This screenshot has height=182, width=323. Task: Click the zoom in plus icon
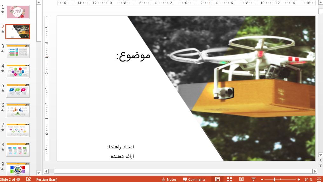pyautogui.click(x=299, y=179)
